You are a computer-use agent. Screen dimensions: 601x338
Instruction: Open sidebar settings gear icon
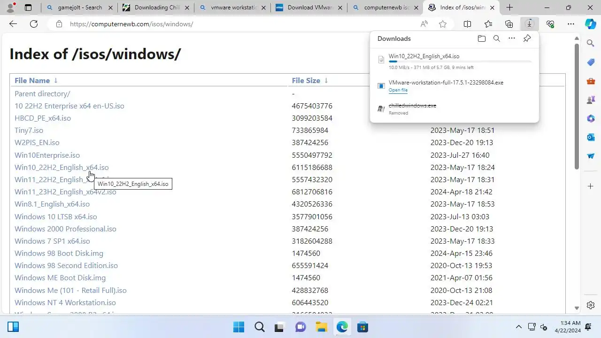pos(591,305)
